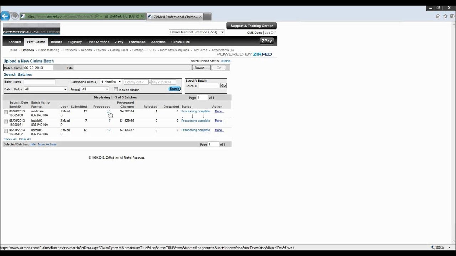This screenshot has width=456, height=256.
Task: Open the Remits menu
Action: [x=56, y=42]
